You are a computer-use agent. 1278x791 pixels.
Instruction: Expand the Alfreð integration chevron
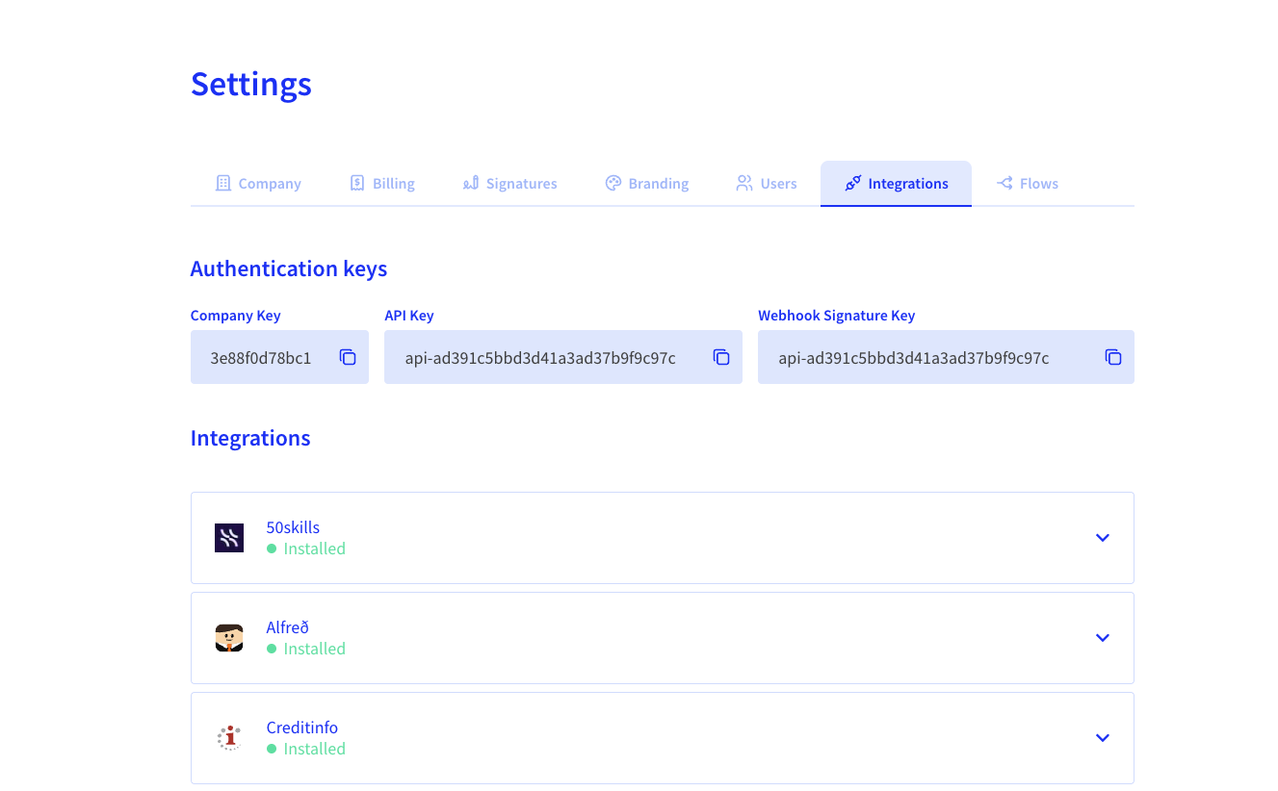pyautogui.click(x=1103, y=638)
